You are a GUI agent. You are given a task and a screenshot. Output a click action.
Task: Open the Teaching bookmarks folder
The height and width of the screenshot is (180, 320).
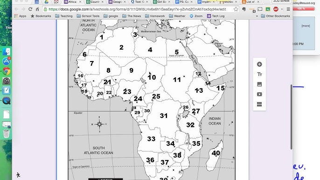coord(64,16)
